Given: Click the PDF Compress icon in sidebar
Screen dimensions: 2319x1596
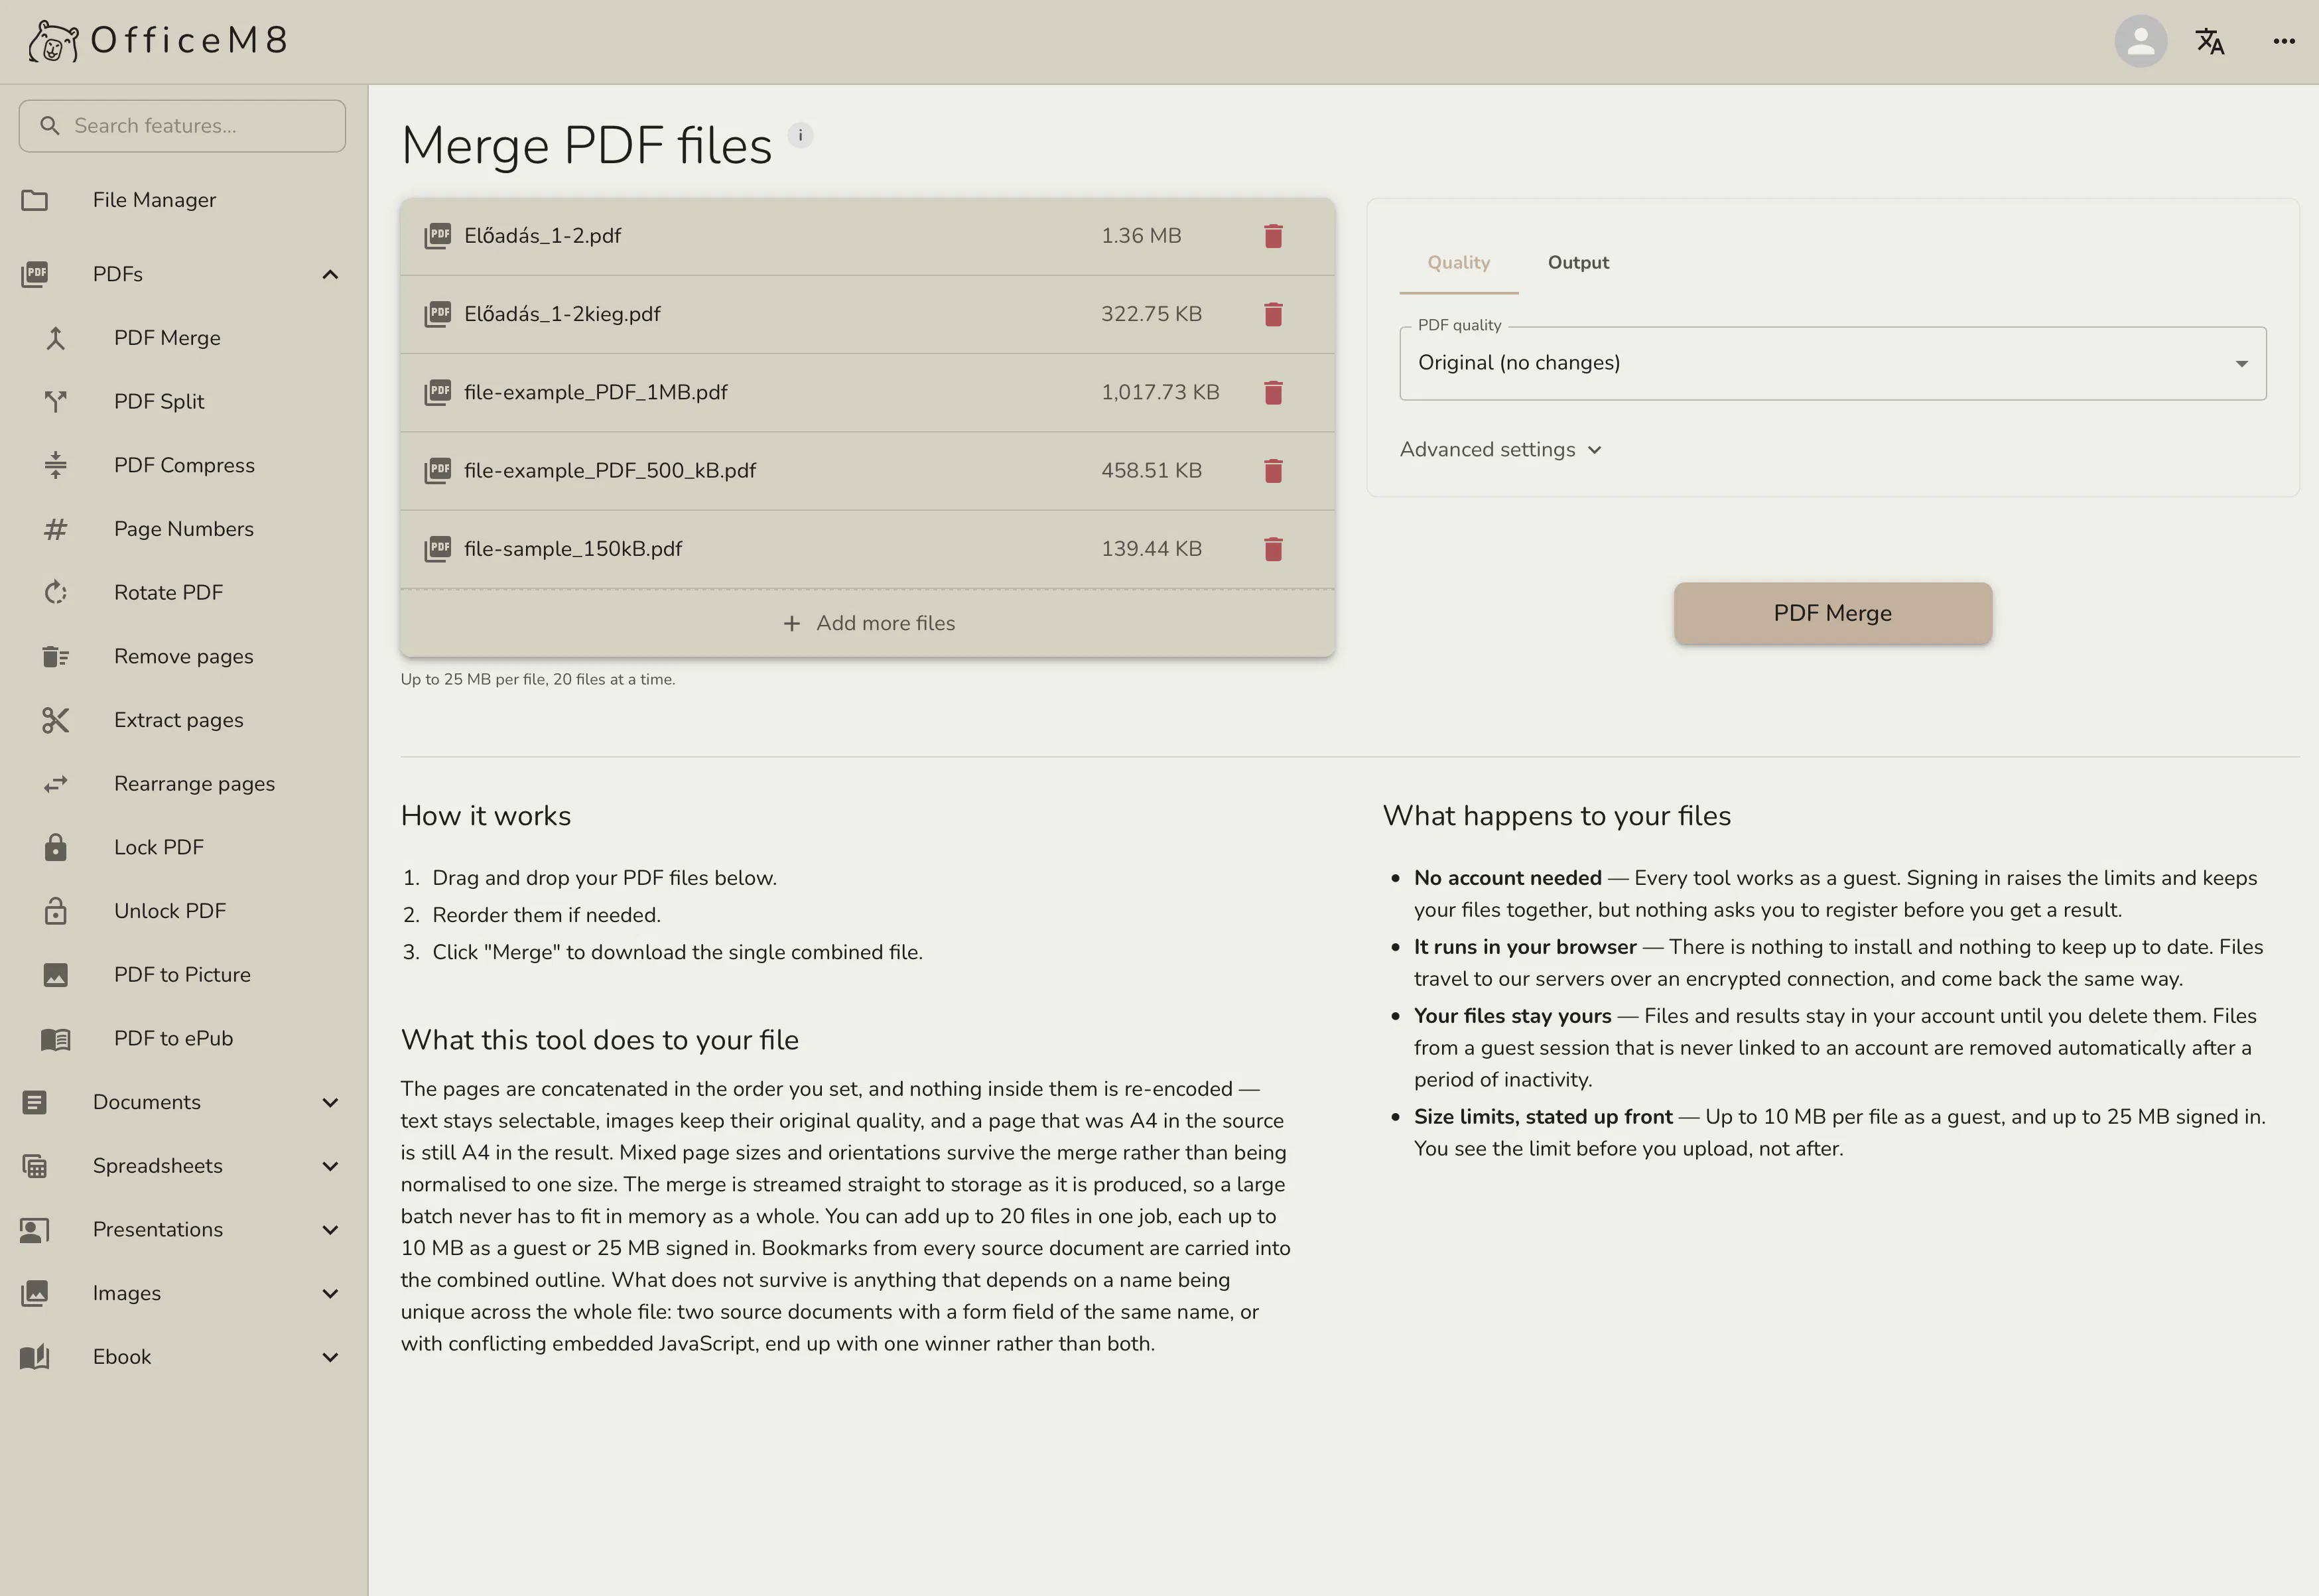Looking at the screenshot, I should click(56, 465).
